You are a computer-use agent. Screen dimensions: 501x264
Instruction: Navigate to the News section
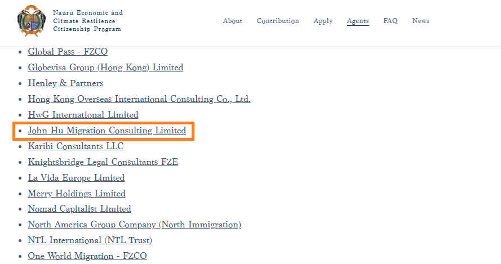click(x=420, y=21)
